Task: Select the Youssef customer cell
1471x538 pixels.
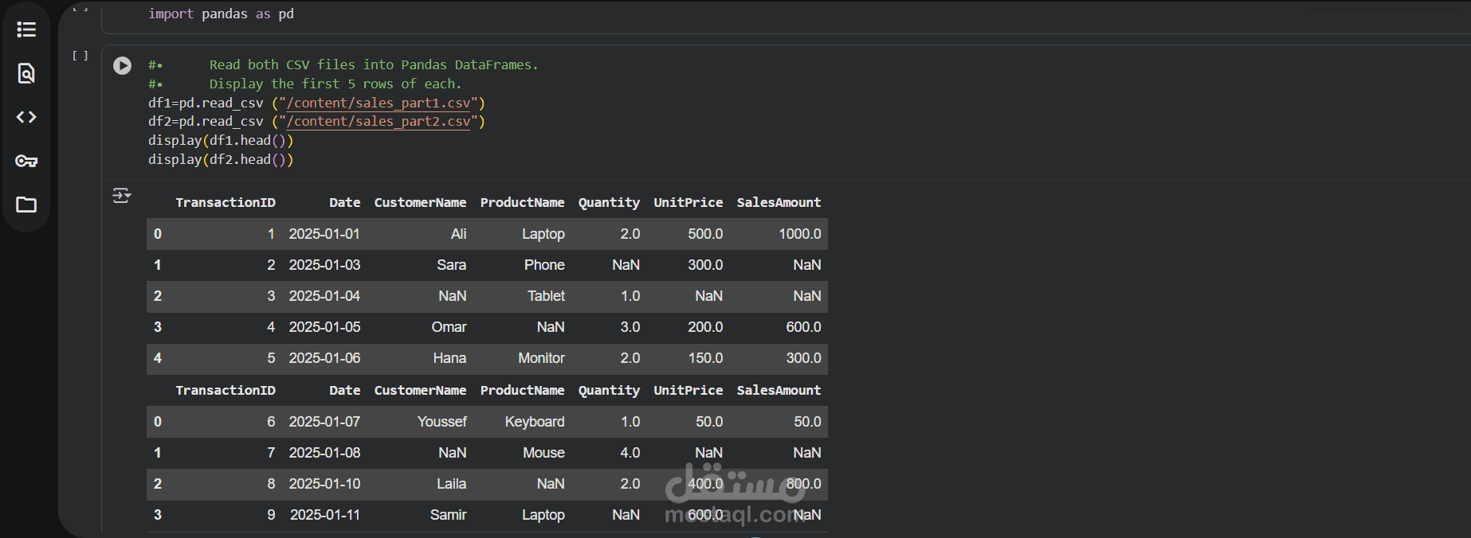Action: 441,422
